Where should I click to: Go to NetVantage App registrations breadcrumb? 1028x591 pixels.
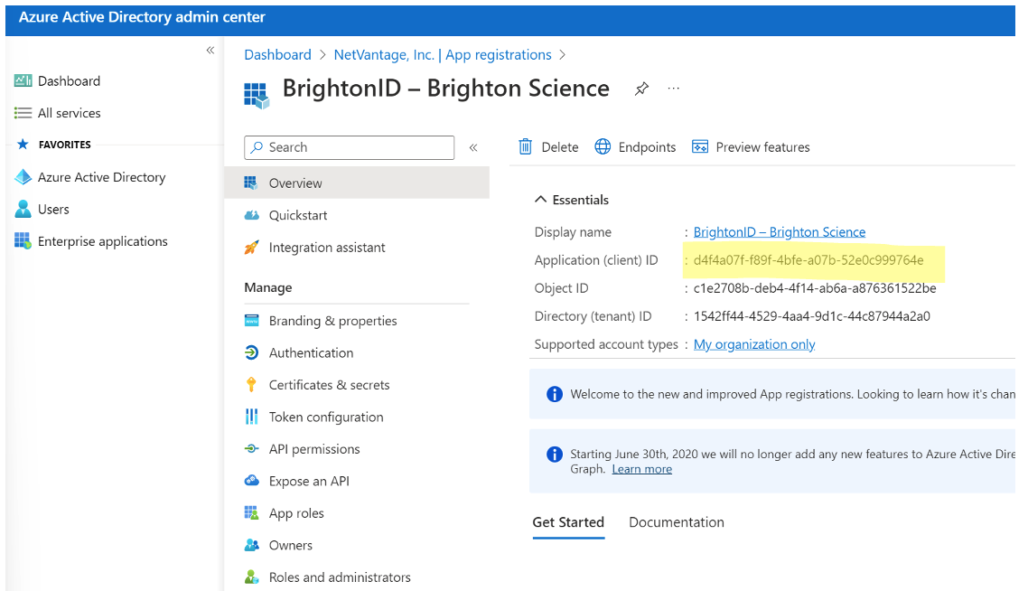(x=442, y=55)
